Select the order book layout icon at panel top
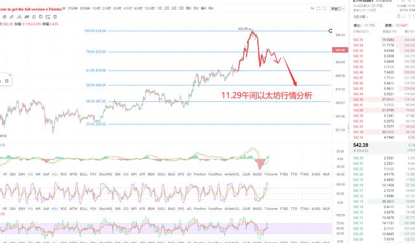Image resolution: width=415 pixels, height=243 pixels. click(x=399, y=16)
